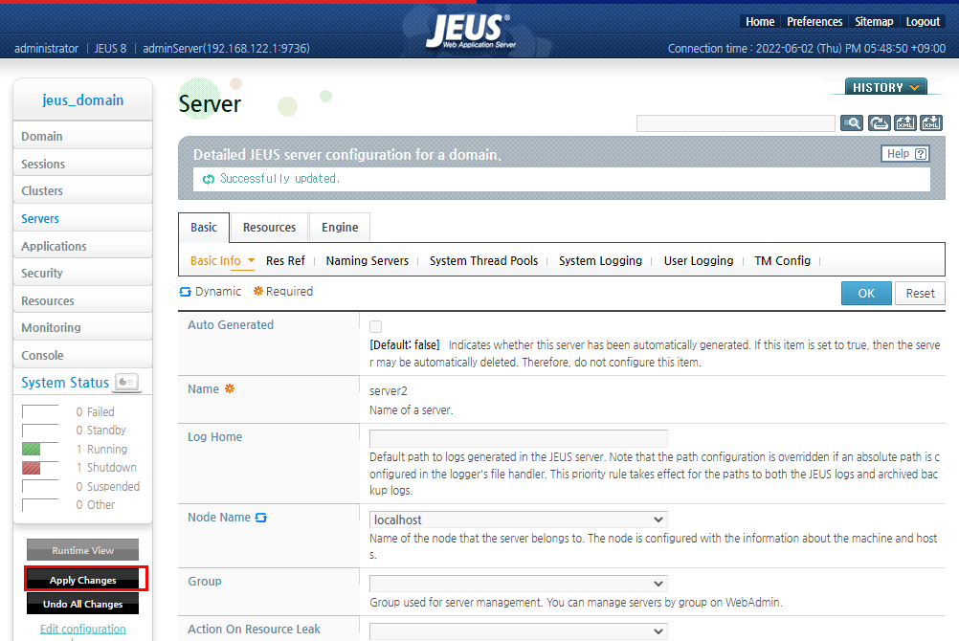The width and height of the screenshot is (959, 641).
Task: Click the Log Home input field
Action: point(518,438)
